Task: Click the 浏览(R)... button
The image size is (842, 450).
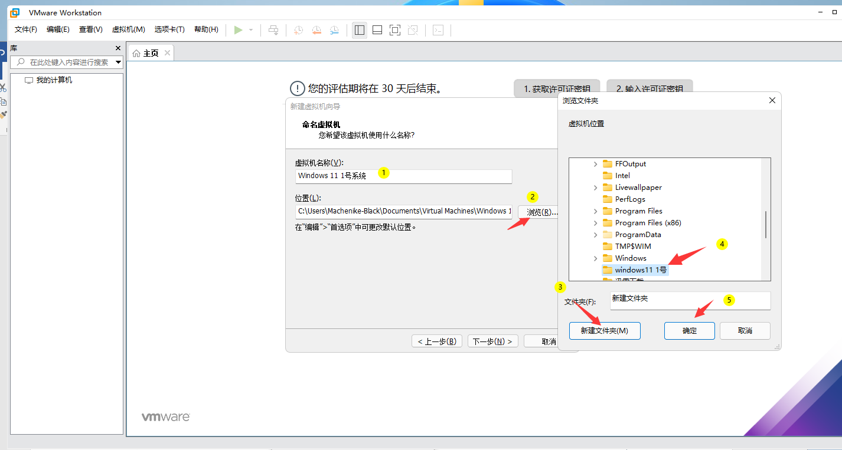Action: click(x=538, y=212)
